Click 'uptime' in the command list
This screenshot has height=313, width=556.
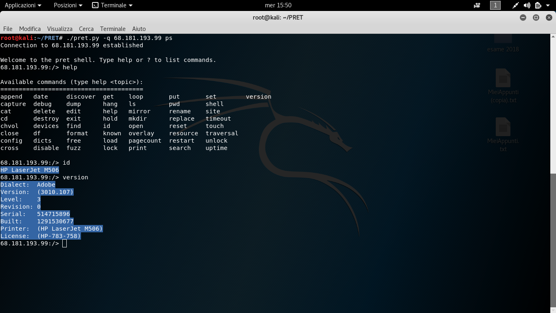[x=217, y=148]
